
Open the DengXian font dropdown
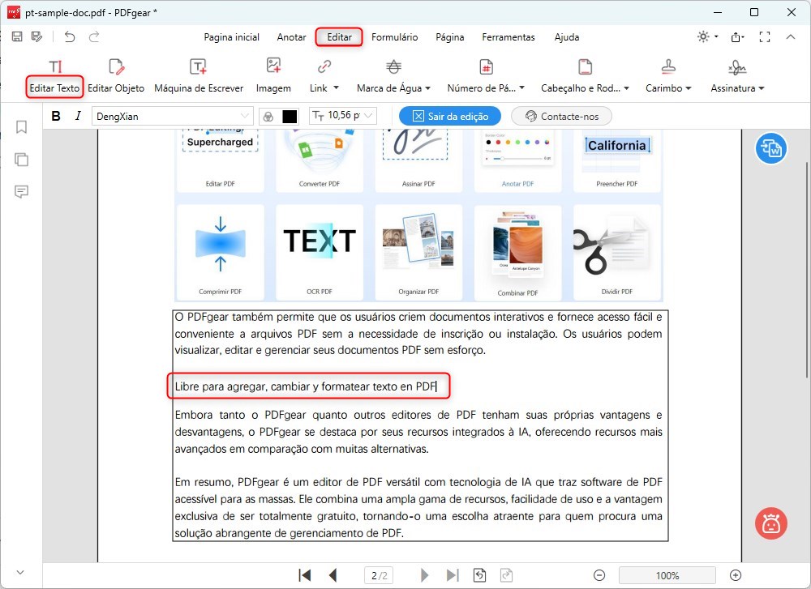point(173,116)
